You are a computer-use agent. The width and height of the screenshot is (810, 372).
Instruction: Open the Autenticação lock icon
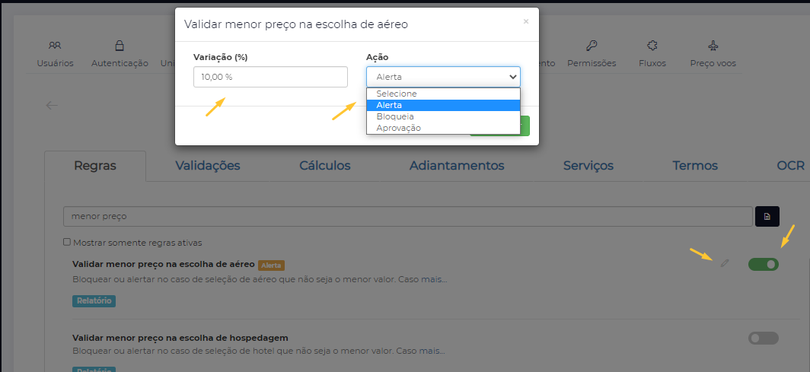click(120, 46)
